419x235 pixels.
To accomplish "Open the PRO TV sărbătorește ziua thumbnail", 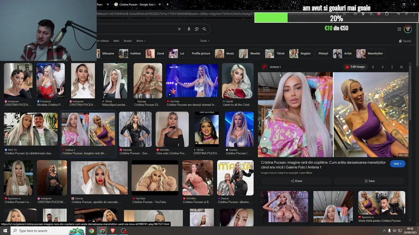I will 31,129.
